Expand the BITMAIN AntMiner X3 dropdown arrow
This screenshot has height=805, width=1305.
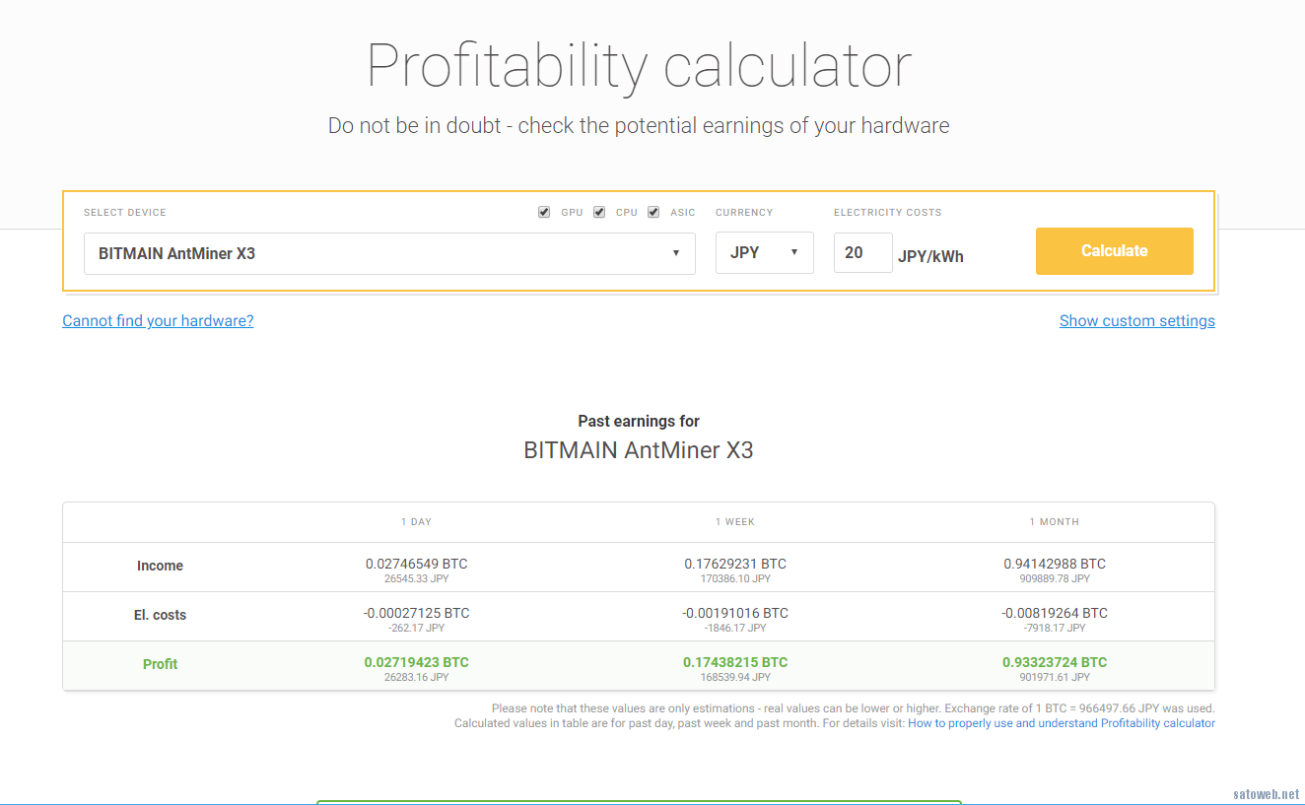[677, 253]
